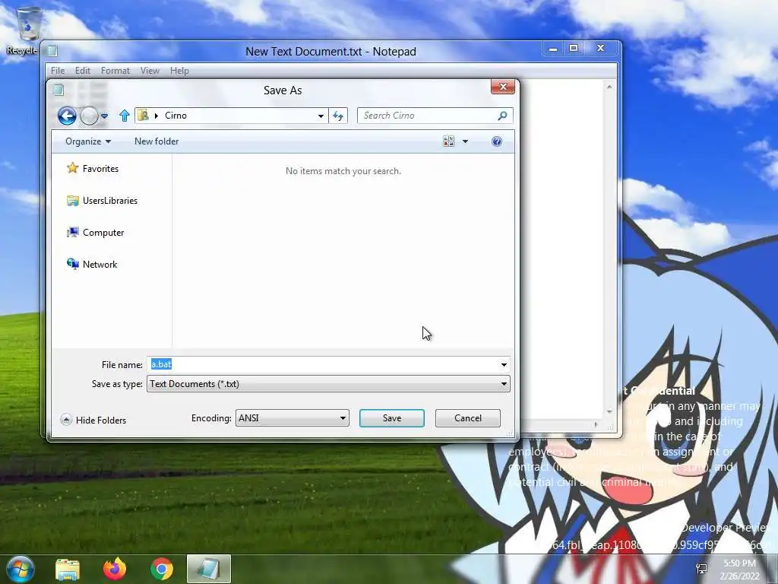Minimize the Notepad window

[553, 49]
